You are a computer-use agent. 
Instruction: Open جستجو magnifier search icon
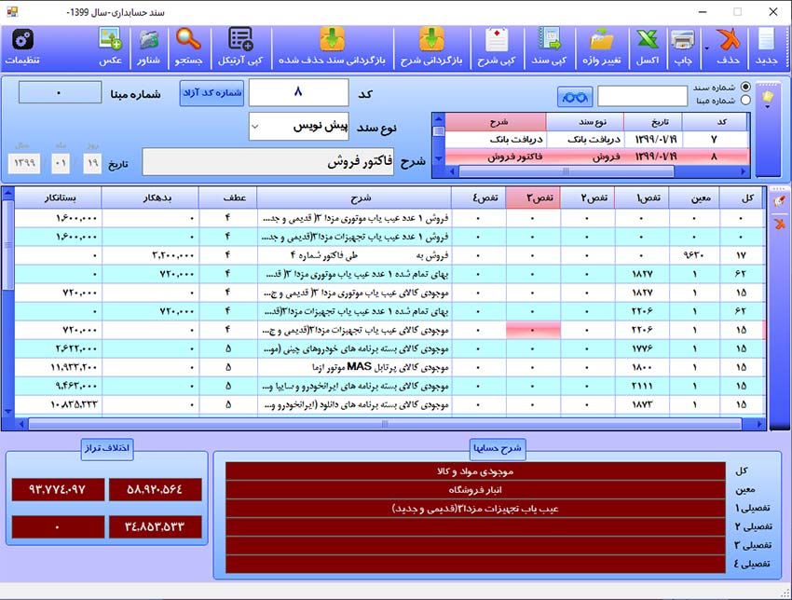188,39
